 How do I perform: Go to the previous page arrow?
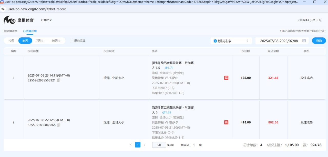[131, 145]
